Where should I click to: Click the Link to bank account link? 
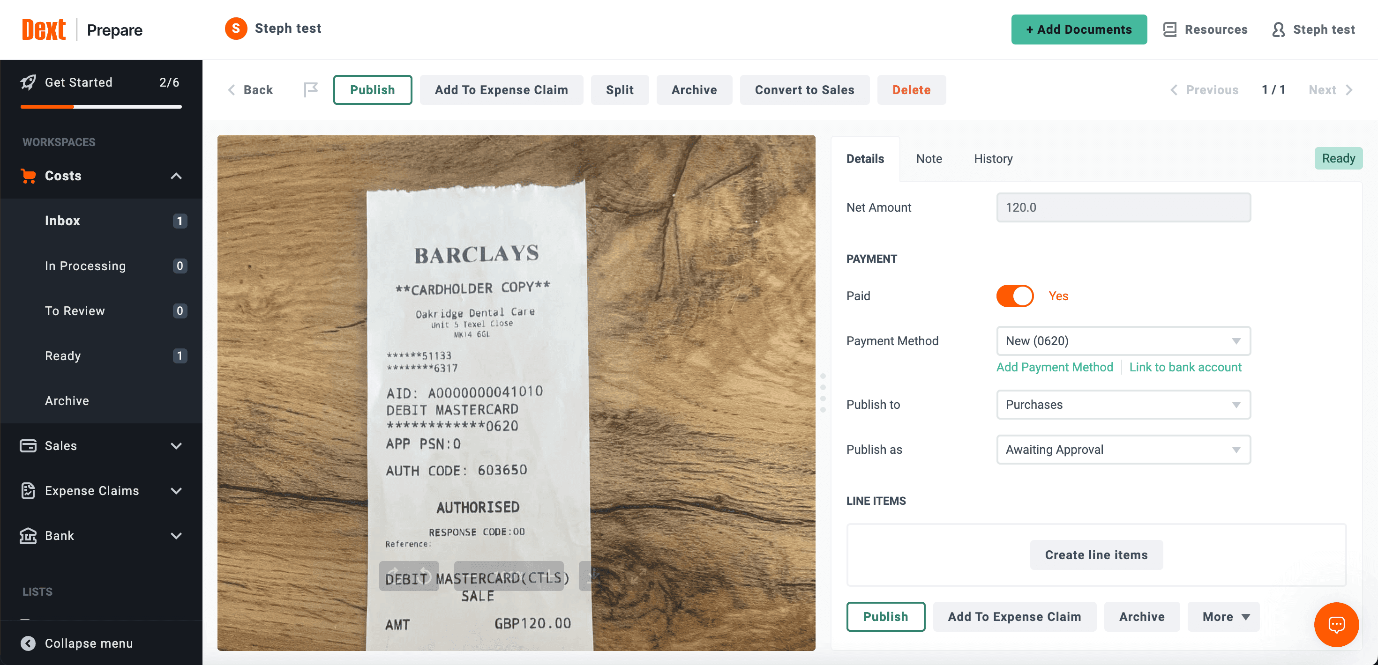(1185, 367)
